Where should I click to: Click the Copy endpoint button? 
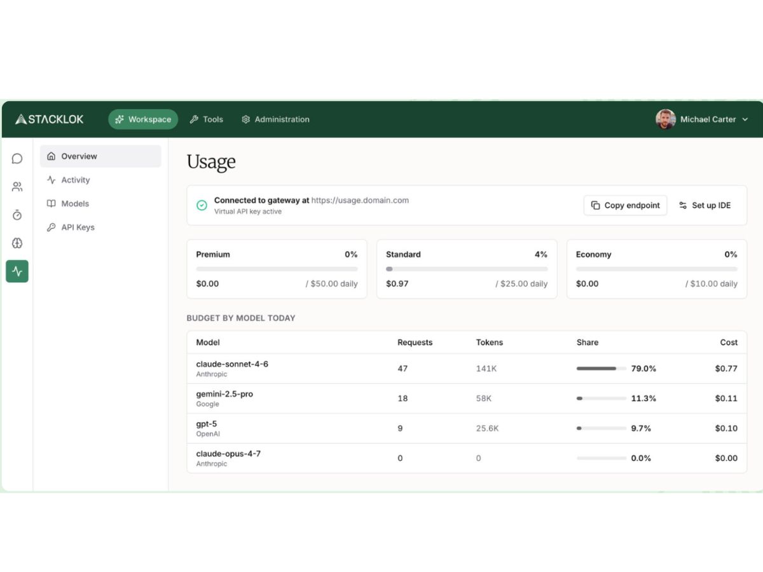pos(626,205)
